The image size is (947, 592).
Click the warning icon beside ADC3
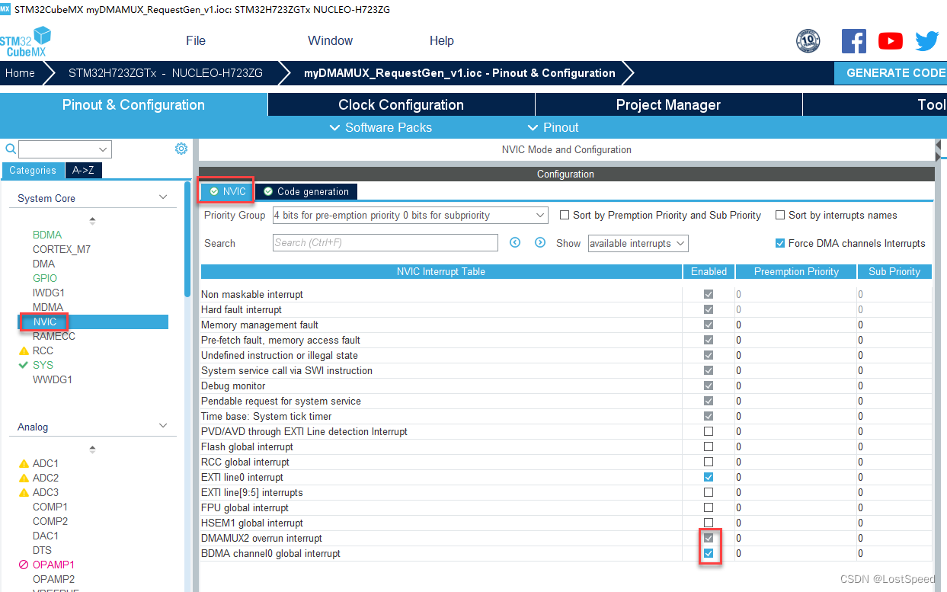(24, 492)
